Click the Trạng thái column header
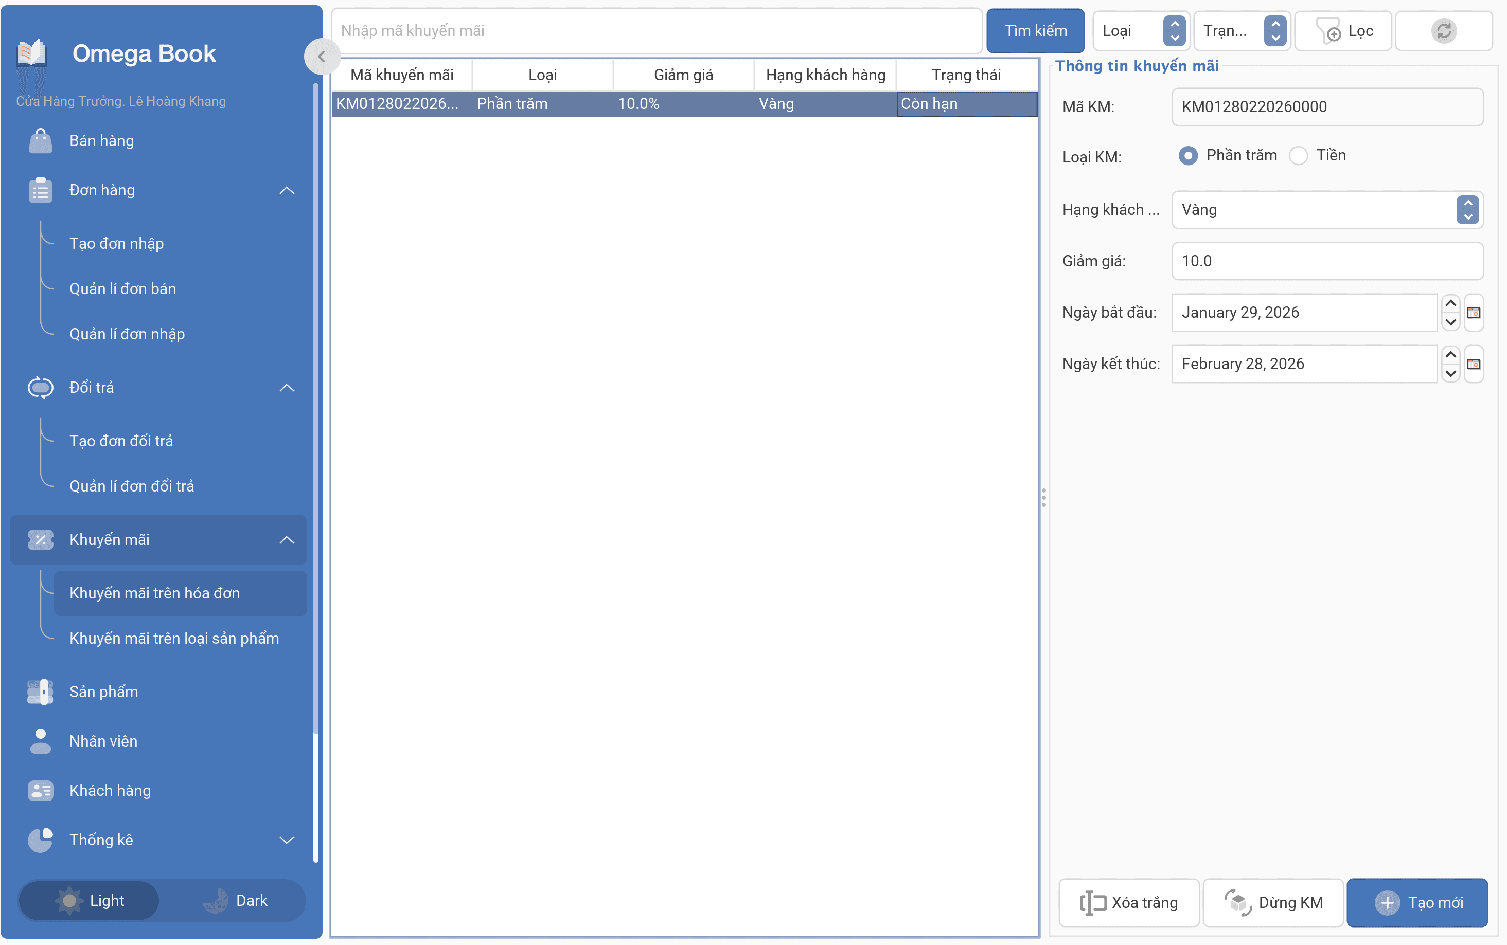Screen dimensions: 1507x945 click(x=966, y=75)
